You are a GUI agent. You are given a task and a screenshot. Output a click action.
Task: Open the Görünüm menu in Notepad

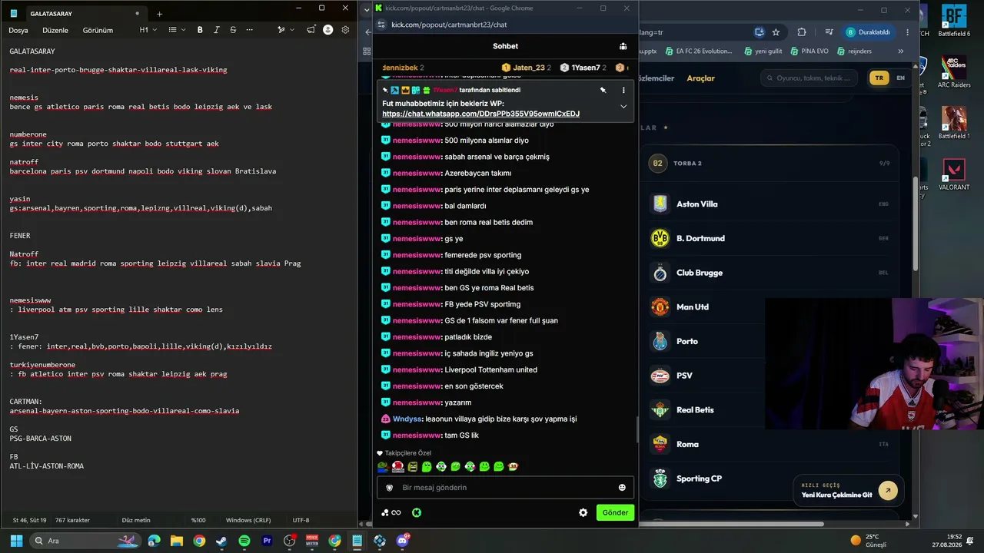(x=98, y=30)
